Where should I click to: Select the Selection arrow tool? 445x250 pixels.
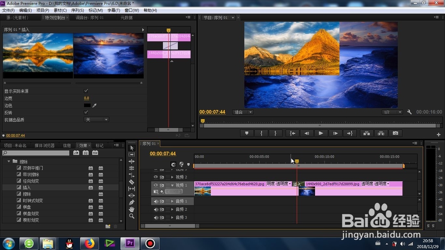tap(132, 148)
